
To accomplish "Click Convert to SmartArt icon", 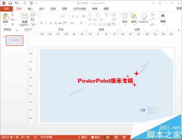I will coord(114,24).
